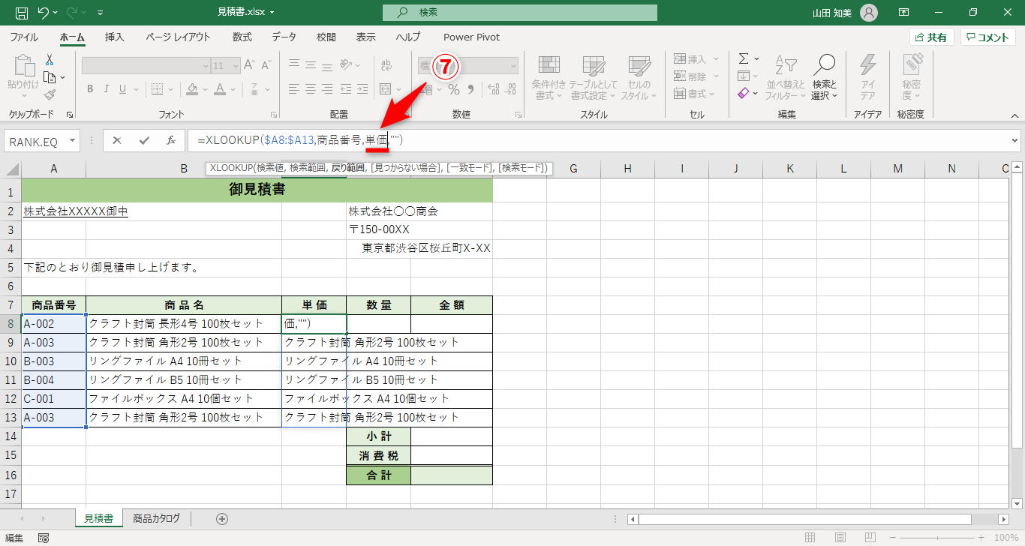Click the comma style icon
The height and width of the screenshot is (546, 1025).
(x=471, y=89)
